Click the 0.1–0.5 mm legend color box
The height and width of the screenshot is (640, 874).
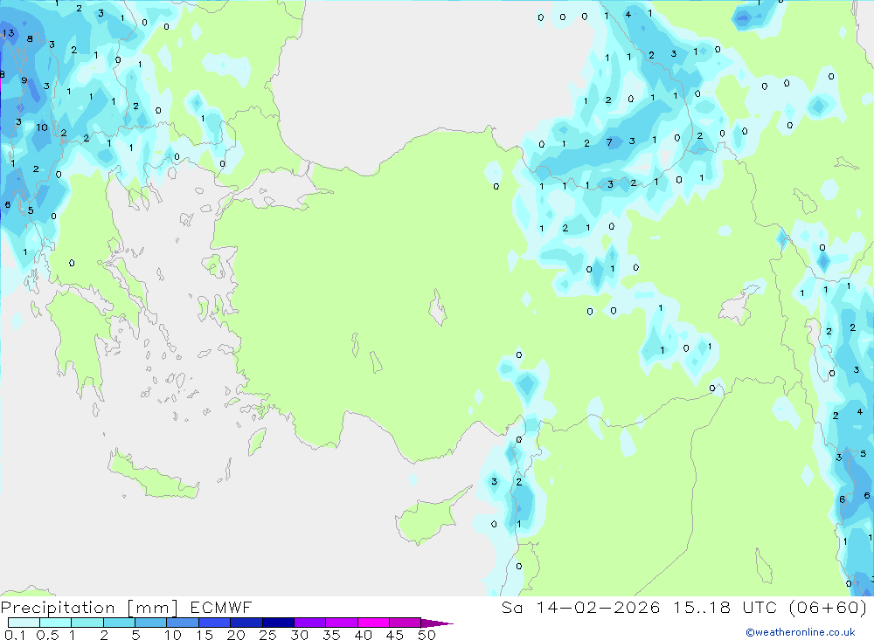(x=24, y=623)
